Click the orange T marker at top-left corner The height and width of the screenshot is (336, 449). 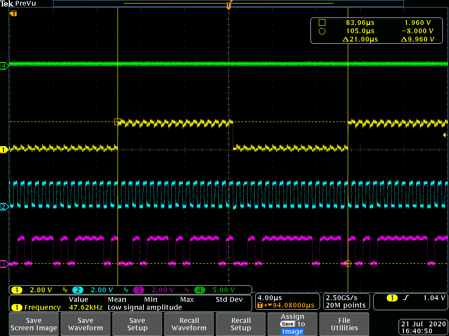(13, 14)
